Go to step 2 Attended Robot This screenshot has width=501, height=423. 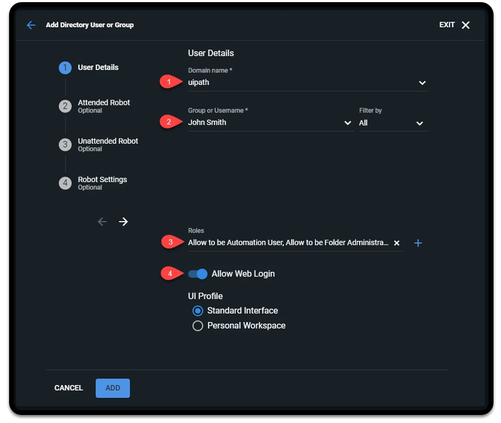click(x=94, y=106)
